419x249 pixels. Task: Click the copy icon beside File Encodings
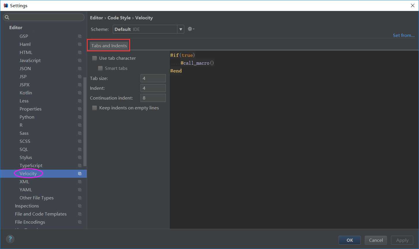pos(80,222)
